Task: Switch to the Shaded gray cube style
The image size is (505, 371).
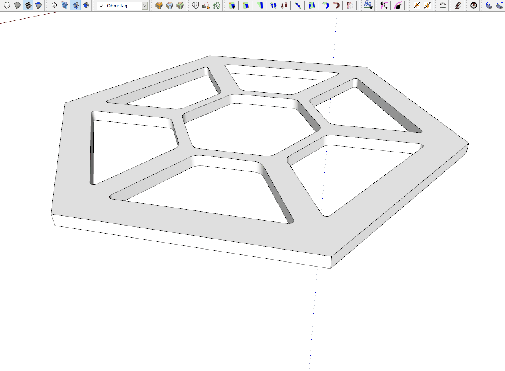Action: tap(17, 5)
